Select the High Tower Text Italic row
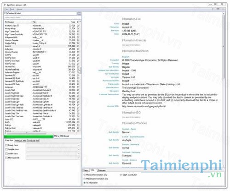The height and width of the screenshot is (191, 230). (x=41, y=34)
